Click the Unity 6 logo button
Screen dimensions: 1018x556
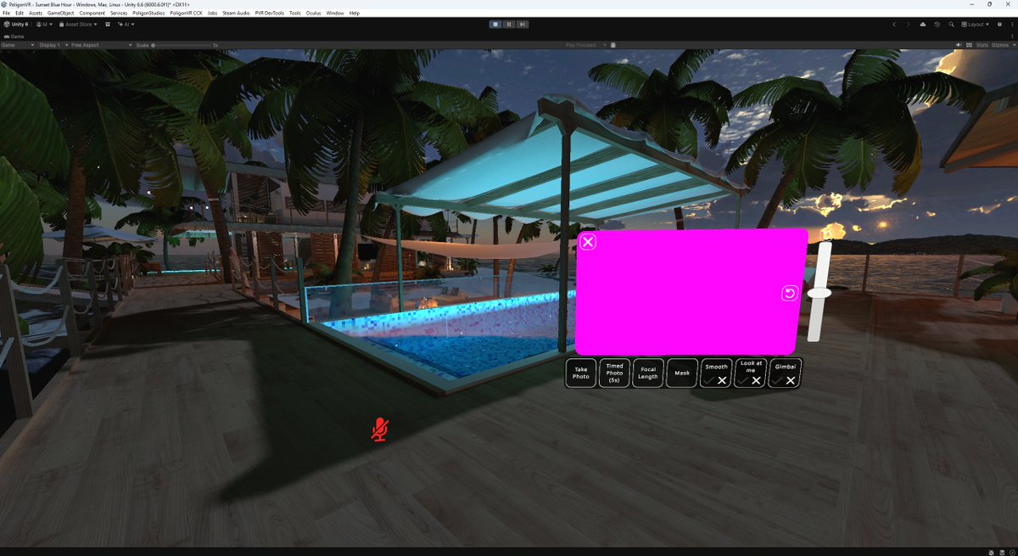click(16, 25)
